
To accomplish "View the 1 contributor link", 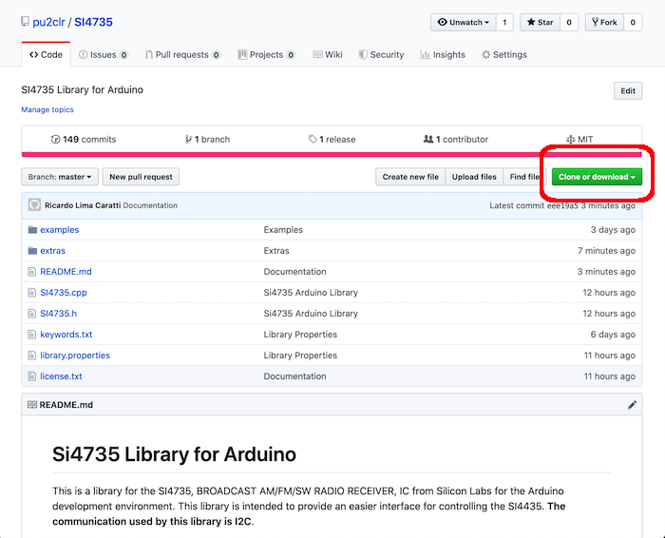I will (x=456, y=139).
